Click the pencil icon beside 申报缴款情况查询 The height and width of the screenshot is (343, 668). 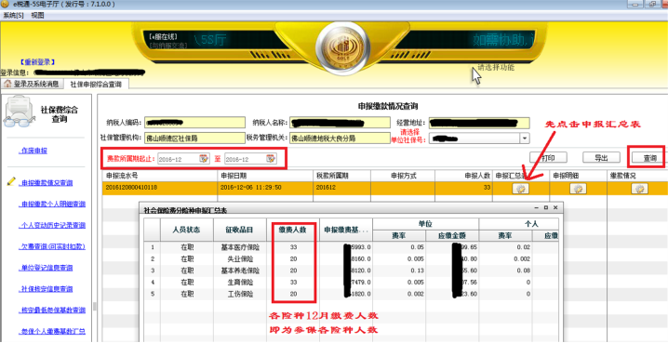pos(11,181)
